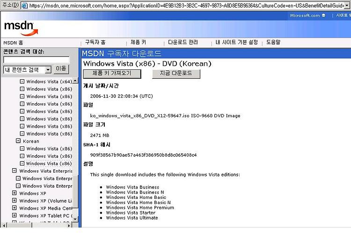Click the tree horizontal scroll left arrow
This screenshot has height=235, width=351.
click(4, 225)
